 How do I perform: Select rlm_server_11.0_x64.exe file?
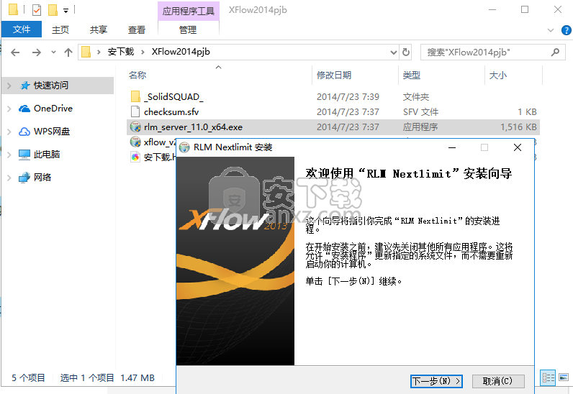[x=193, y=127]
